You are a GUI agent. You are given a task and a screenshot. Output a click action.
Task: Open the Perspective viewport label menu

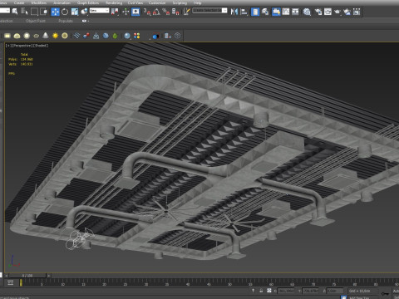pyautogui.click(x=22, y=46)
